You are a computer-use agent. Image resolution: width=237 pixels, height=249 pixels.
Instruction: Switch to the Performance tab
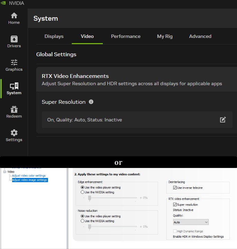click(126, 36)
